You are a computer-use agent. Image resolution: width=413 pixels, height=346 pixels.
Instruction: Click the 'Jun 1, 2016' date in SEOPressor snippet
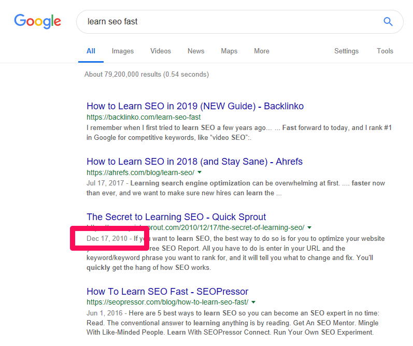(x=105, y=313)
